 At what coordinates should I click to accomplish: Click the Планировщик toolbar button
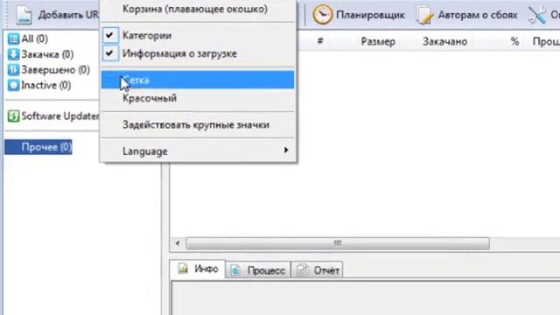coord(359,15)
